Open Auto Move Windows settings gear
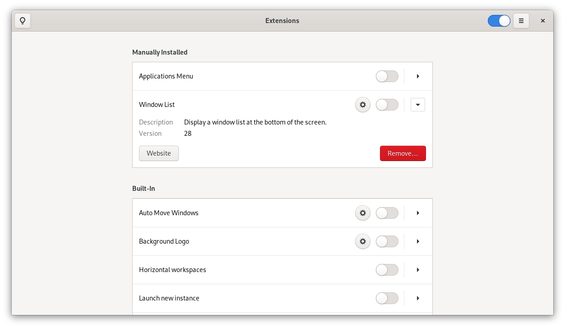This screenshot has height=328, width=565. click(363, 213)
